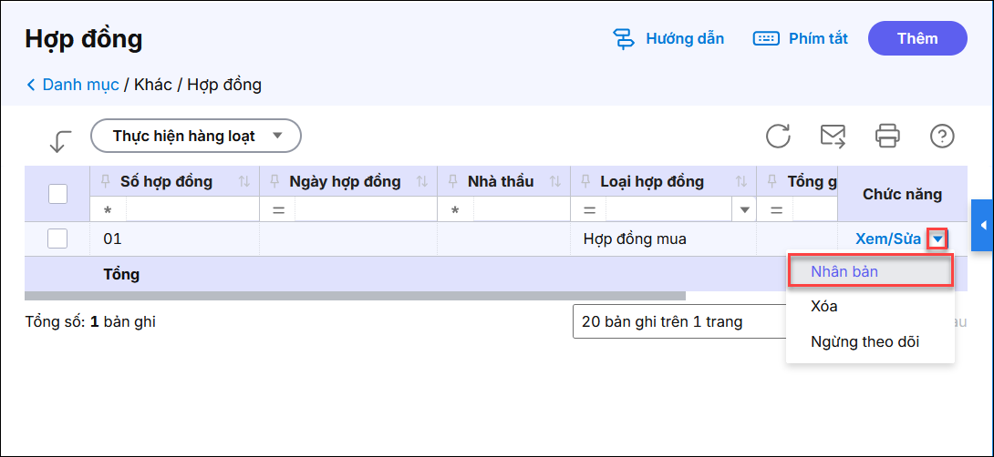Image resolution: width=994 pixels, height=457 pixels.
Task: Click the return arrow icon beside batch actions
Action: pyautogui.click(x=60, y=140)
